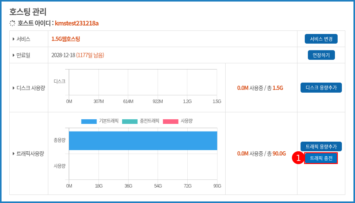Click the arrow bullet beside 만료일
This screenshot has width=355, height=203.
[14, 55]
